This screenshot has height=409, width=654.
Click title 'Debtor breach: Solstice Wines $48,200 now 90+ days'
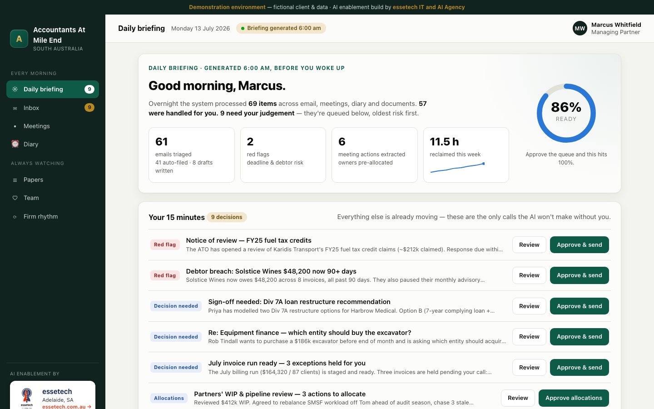(271, 271)
